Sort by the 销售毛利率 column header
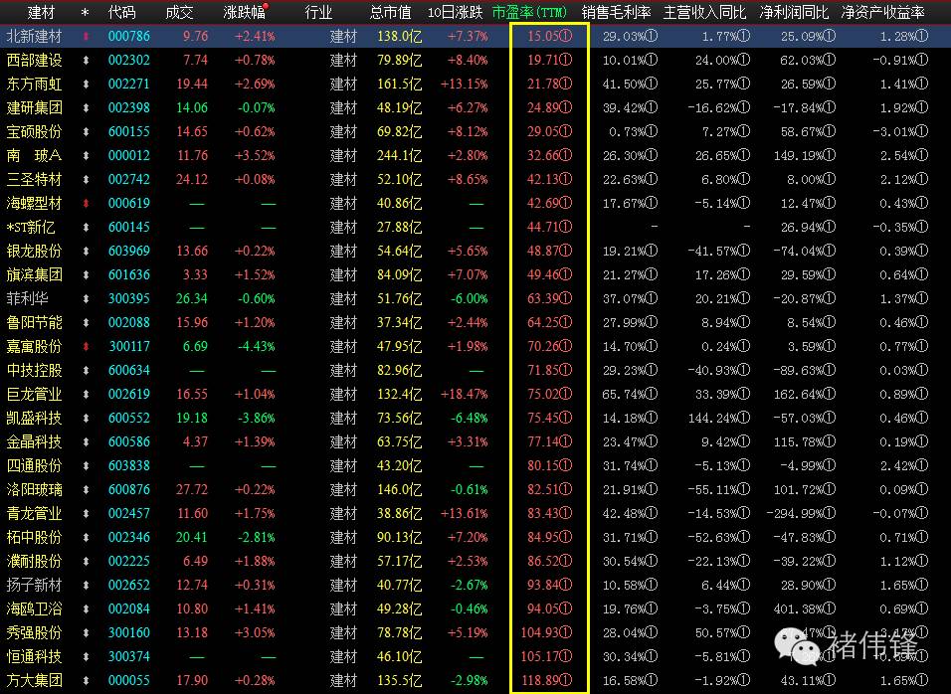Screen dimensions: 951x694 [x=616, y=12]
